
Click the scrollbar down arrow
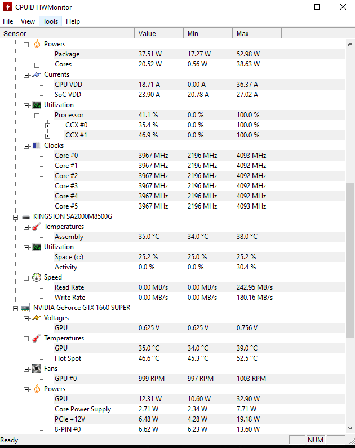(350, 428)
